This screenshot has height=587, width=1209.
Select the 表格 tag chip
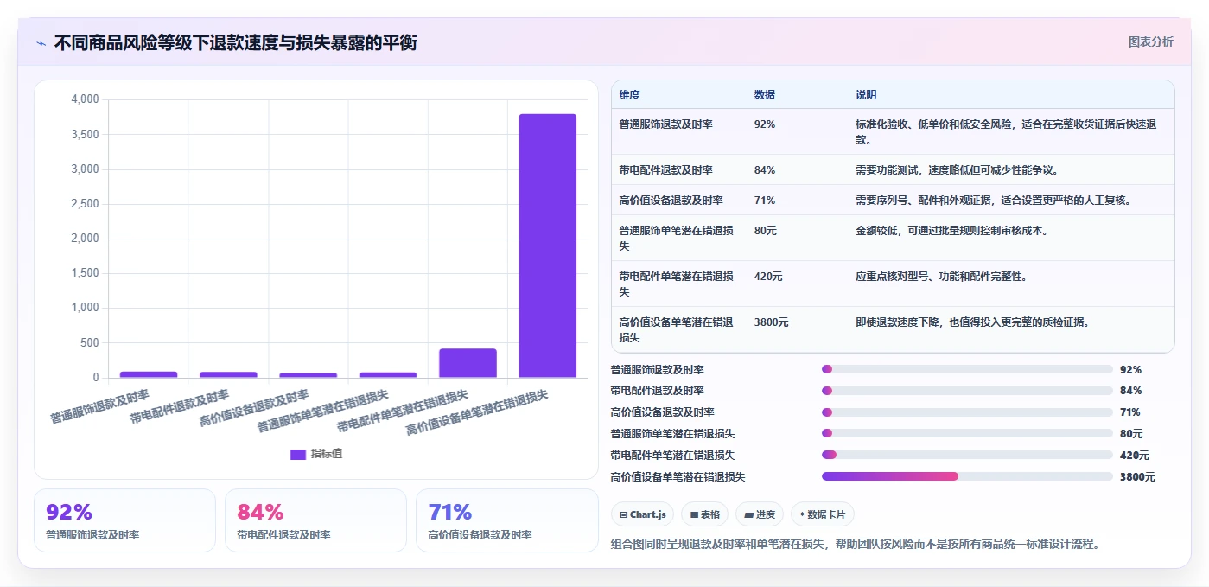point(704,514)
